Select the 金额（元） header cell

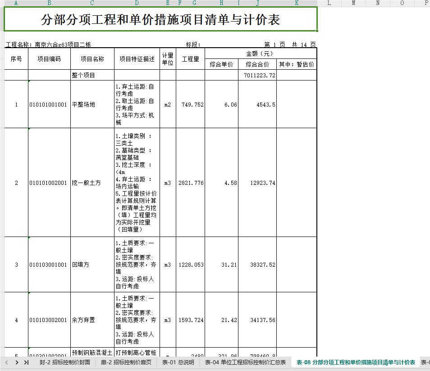tap(261, 54)
